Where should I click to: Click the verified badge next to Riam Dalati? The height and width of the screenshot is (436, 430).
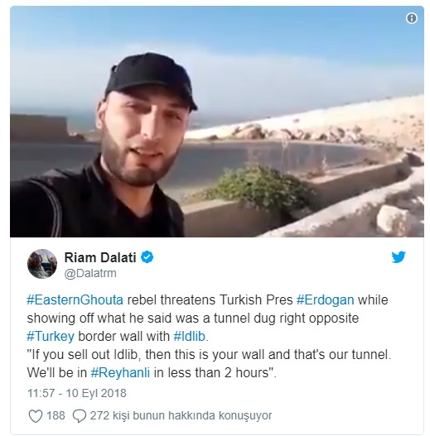point(147,257)
